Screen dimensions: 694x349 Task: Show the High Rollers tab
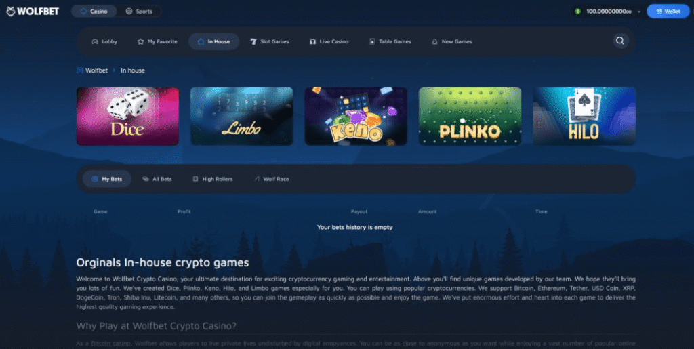[213, 179]
